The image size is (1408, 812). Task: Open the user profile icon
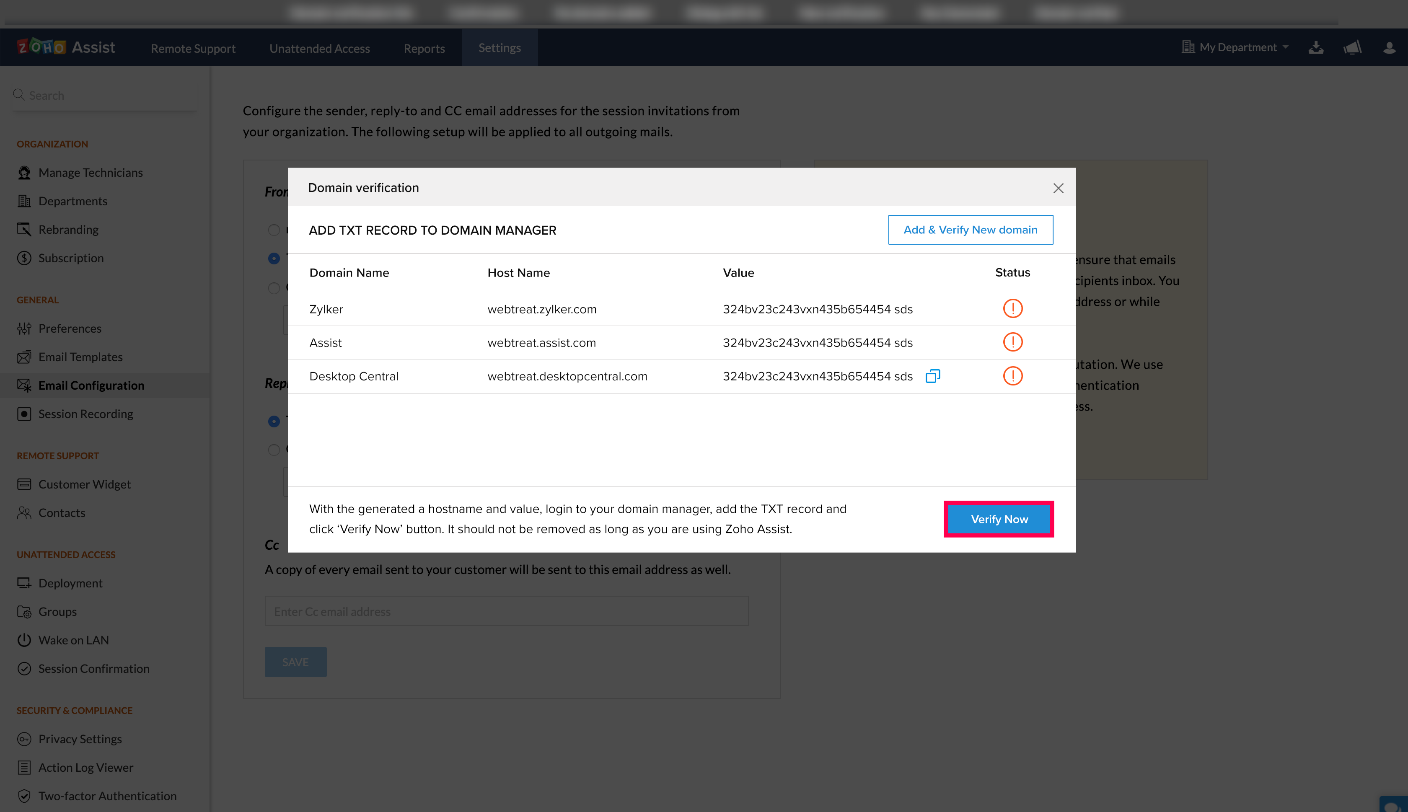click(x=1389, y=48)
